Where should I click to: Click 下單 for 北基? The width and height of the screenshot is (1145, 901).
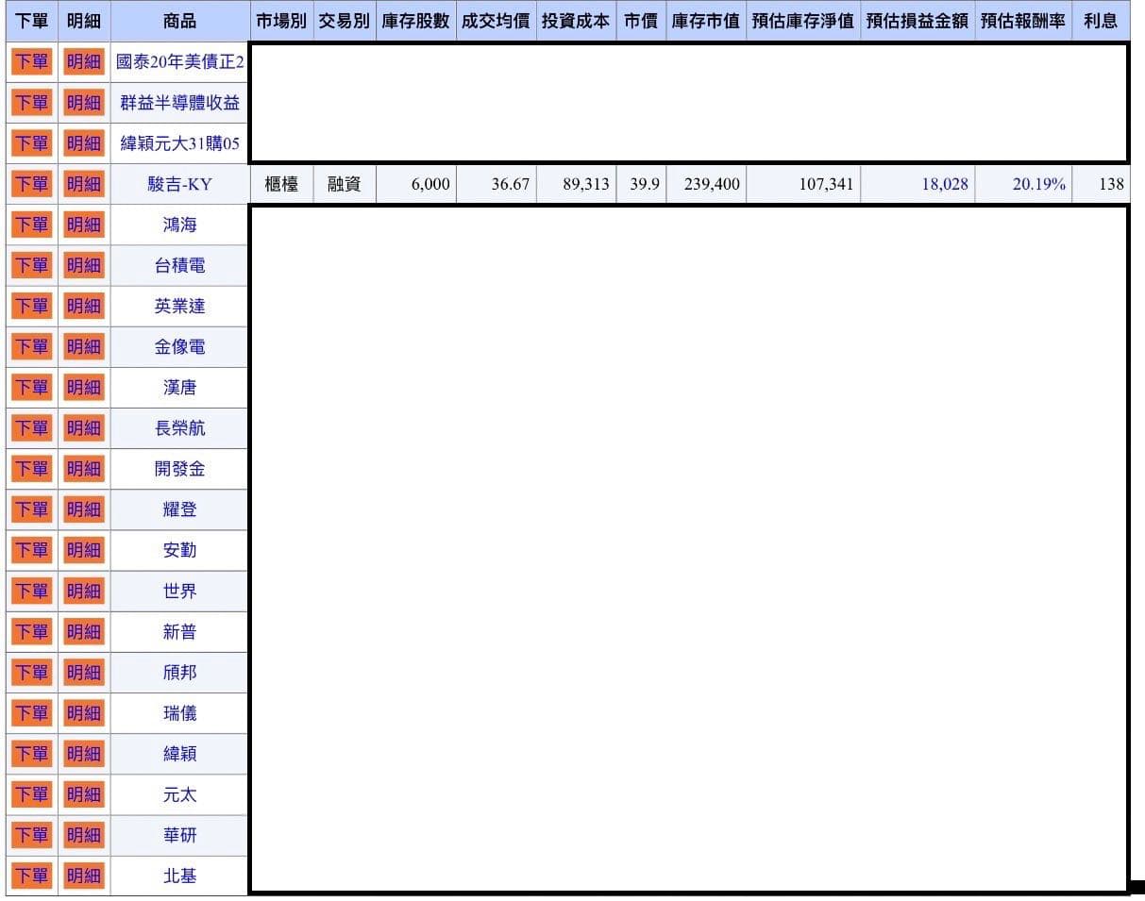(31, 875)
